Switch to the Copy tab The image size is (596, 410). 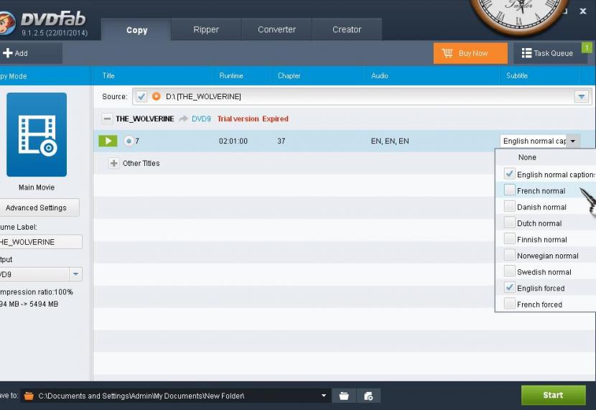[x=136, y=30]
